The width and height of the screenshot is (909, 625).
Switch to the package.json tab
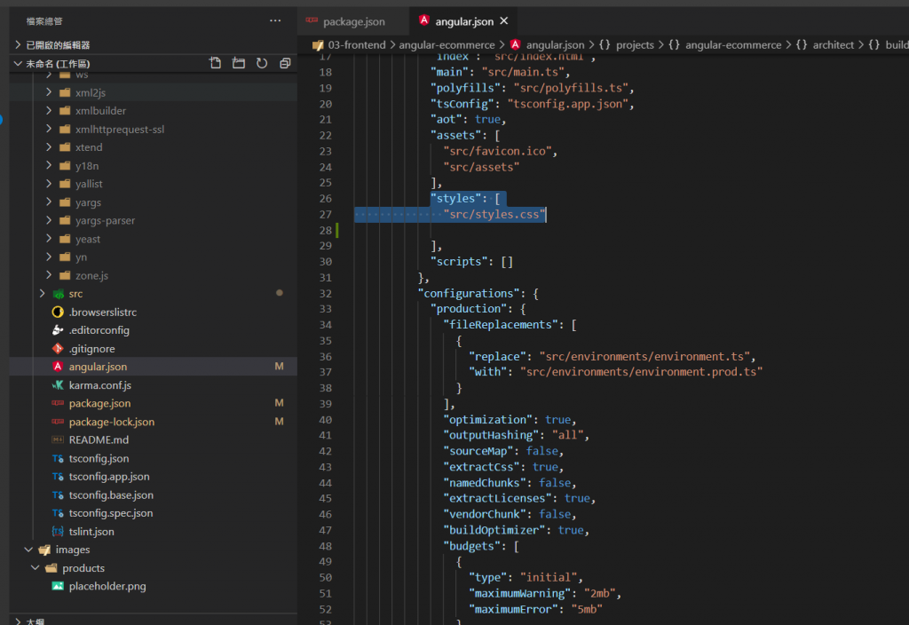[x=353, y=21]
